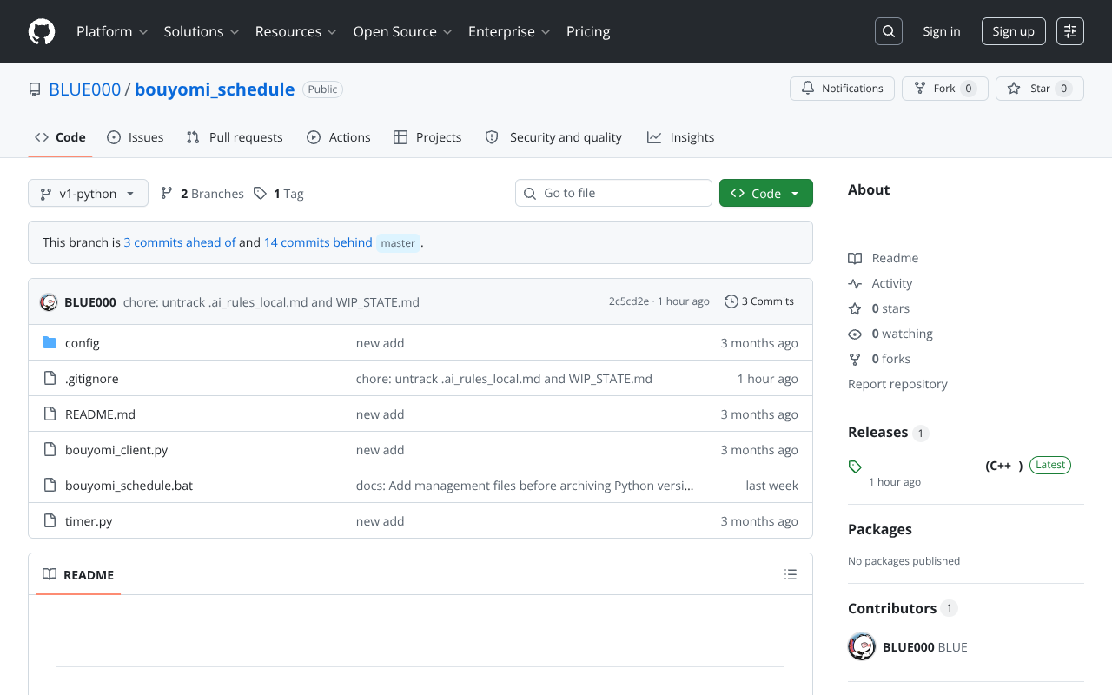Open the 3 Commits history link
Viewport: 1112px width, 695px height.
[x=759, y=301]
